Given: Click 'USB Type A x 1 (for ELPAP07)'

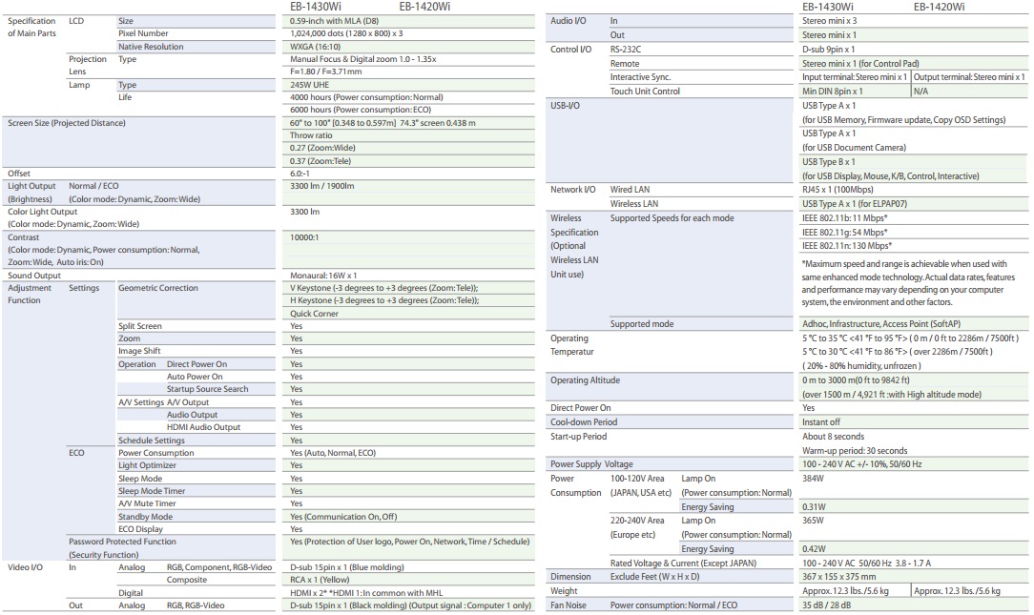Looking at the screenshot, I should point(855,205).
